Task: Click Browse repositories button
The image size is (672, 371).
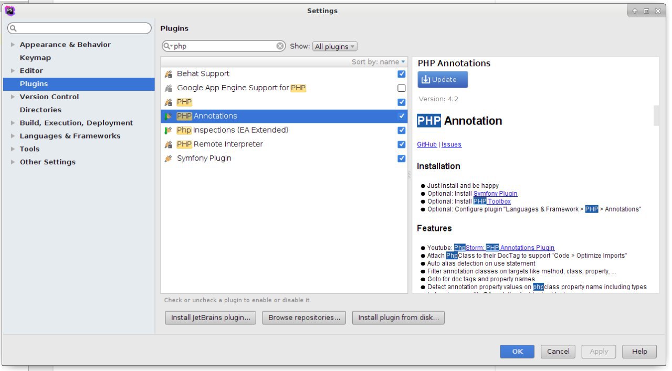Action: click(x=304, y=317)
